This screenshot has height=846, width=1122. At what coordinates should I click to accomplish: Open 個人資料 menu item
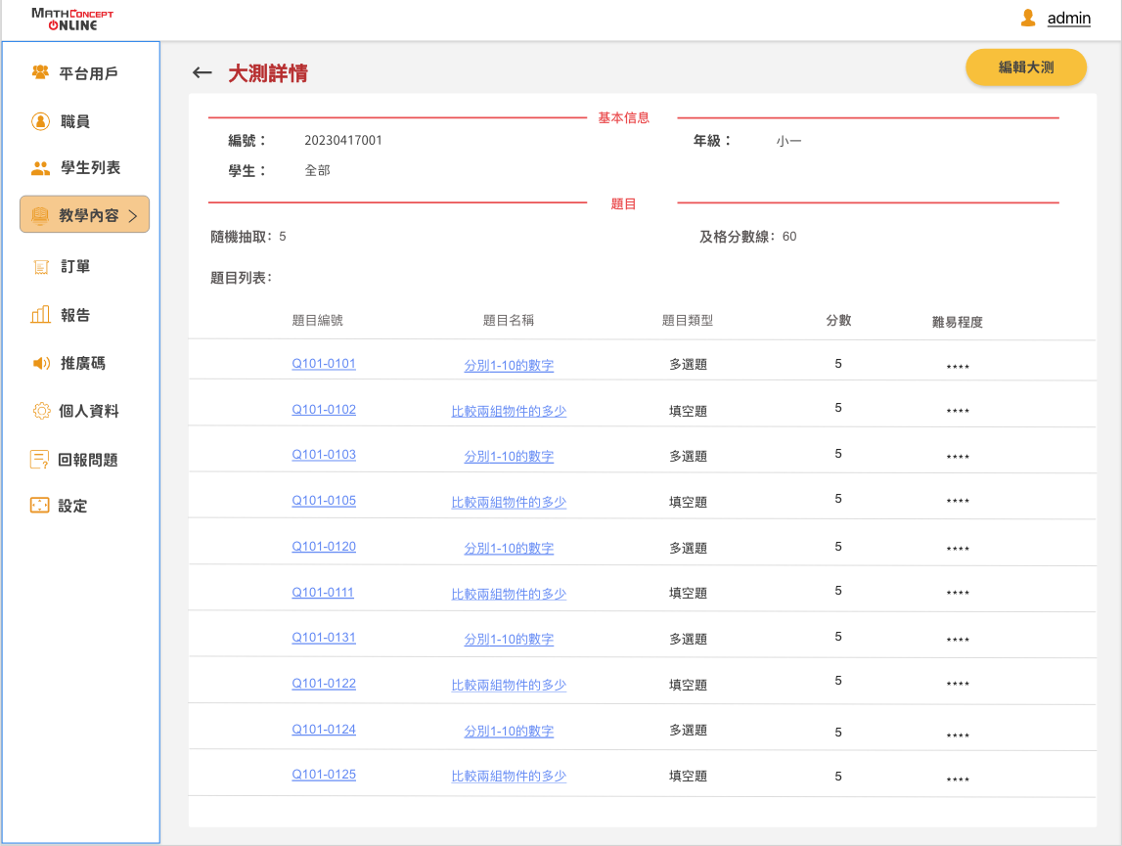[89, 411]
